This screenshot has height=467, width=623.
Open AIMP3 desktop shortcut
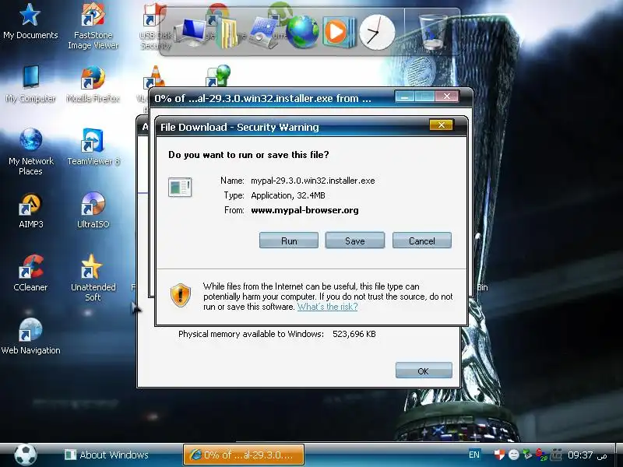(30, 209)
